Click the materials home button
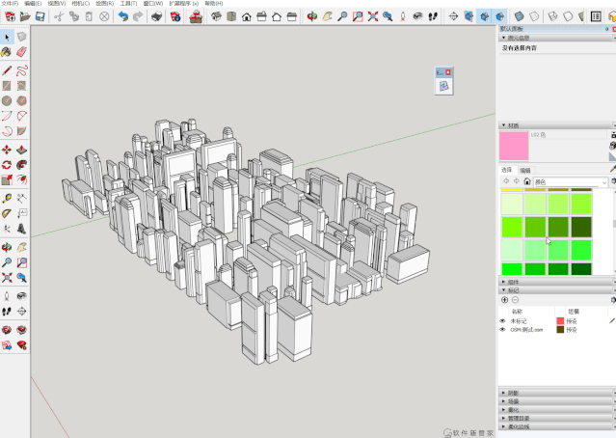The image size is (616, 438). (526, 181)
